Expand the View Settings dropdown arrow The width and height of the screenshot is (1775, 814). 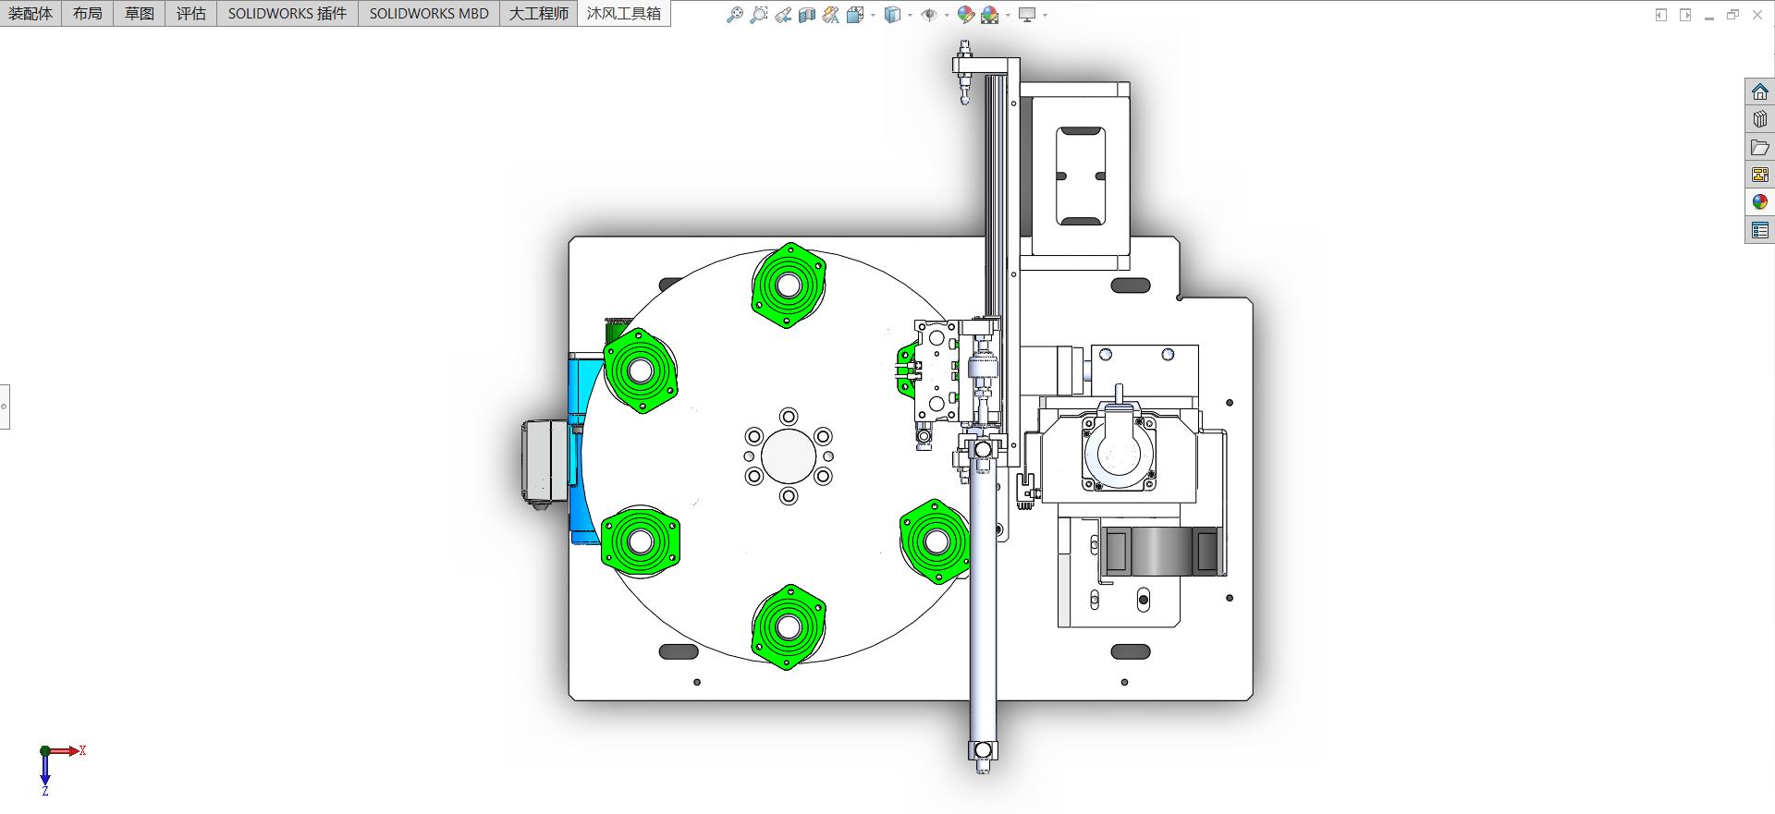1045,15
